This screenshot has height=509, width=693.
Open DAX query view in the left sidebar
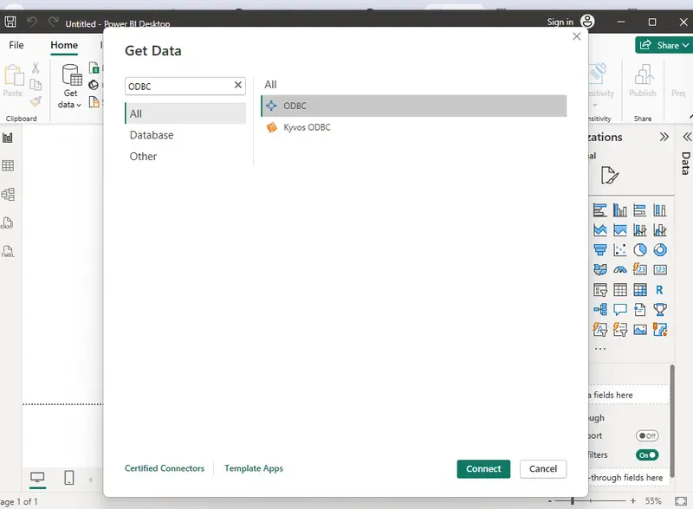[x=7, y=222]
